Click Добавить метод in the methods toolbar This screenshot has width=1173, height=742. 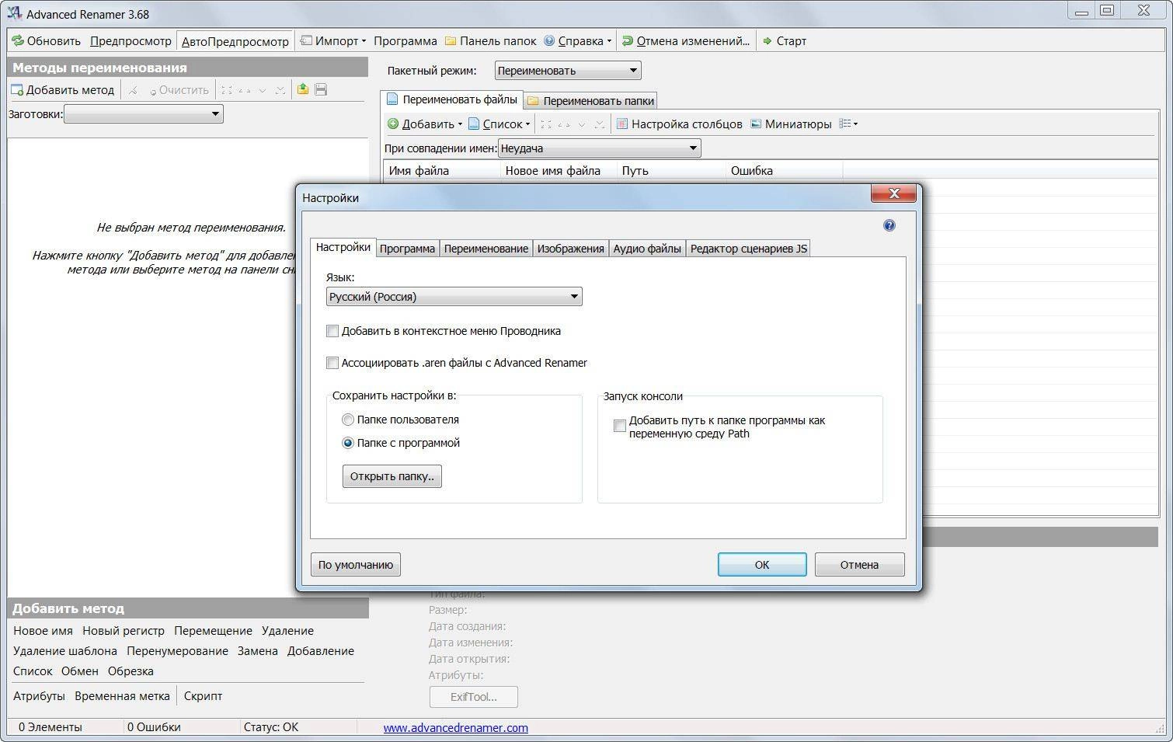pyautogui.click(x=62, y=89)
